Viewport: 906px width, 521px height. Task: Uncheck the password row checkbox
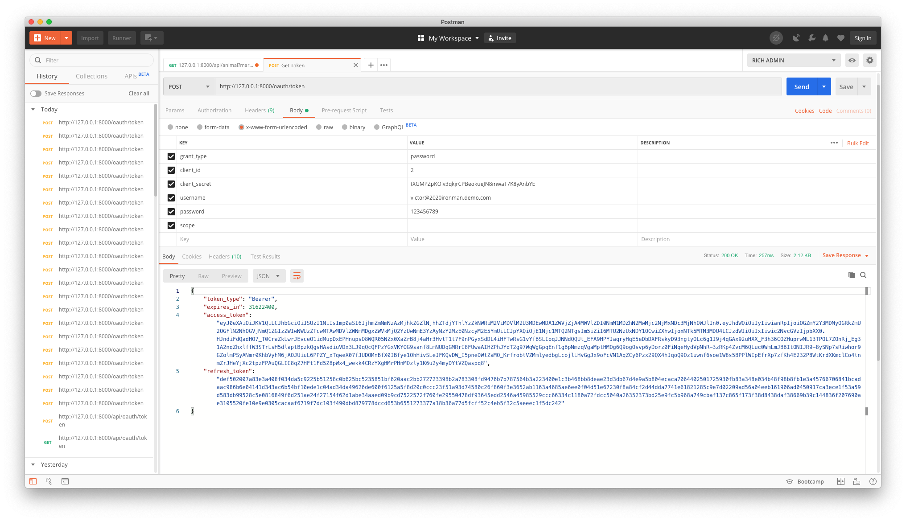click(171, 212)
